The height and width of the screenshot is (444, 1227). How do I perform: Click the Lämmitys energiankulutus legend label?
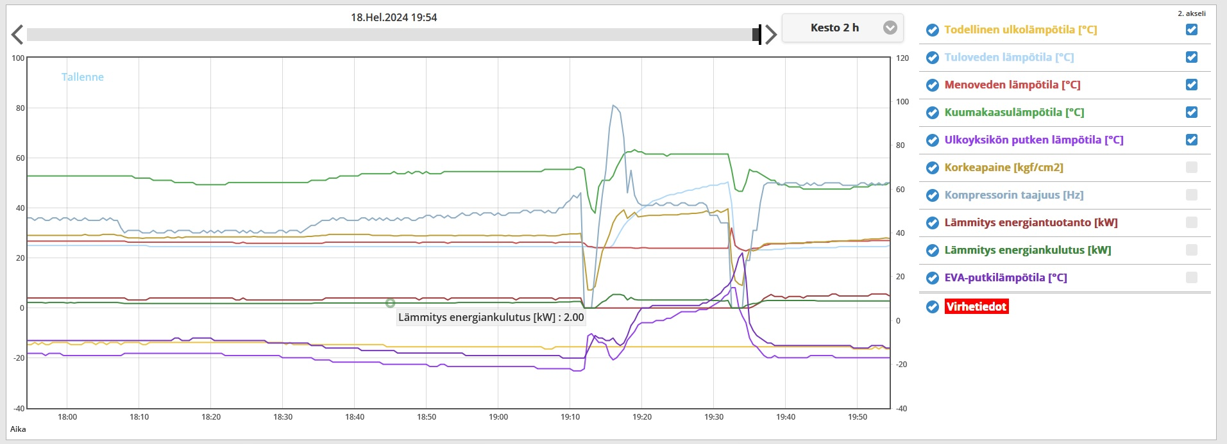tap(1028, 251)
